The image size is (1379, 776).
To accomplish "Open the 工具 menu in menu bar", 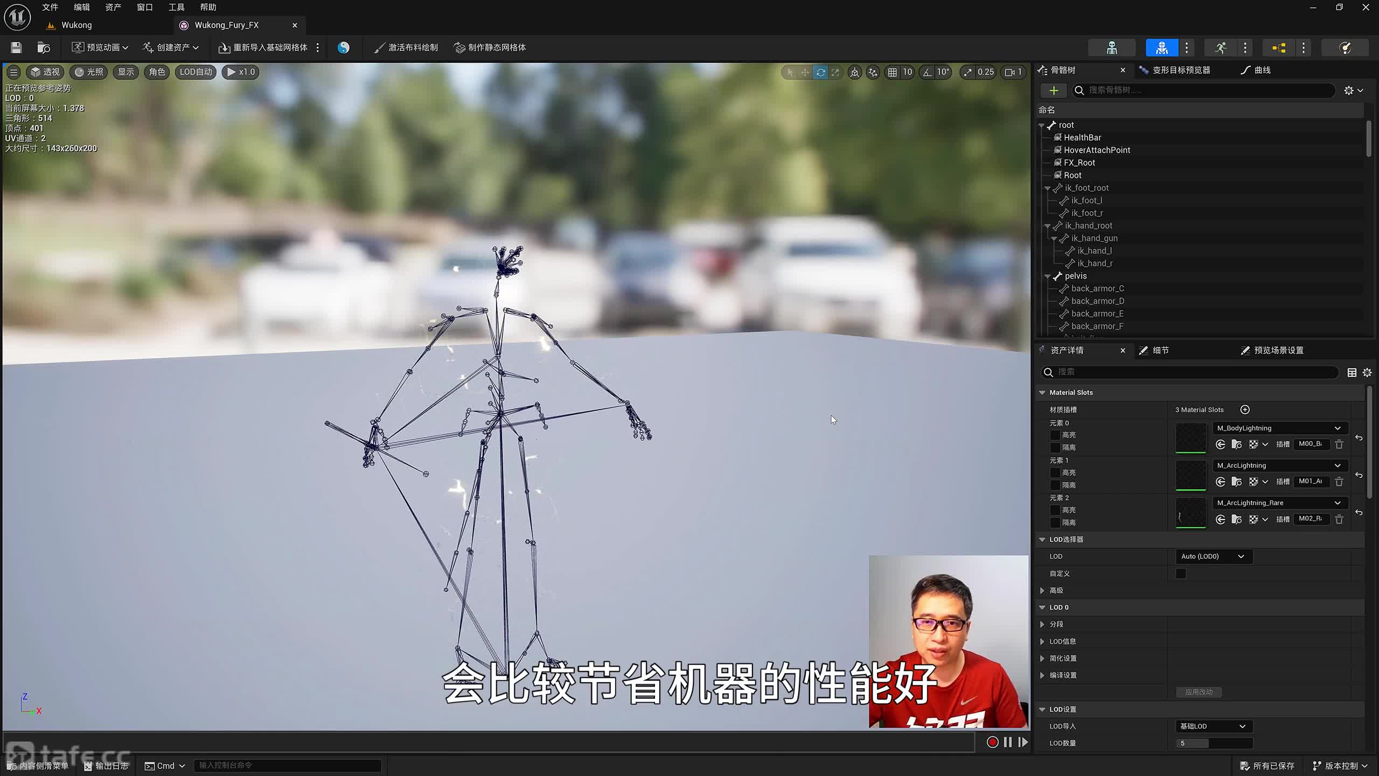I will click(x=176, y=7).
